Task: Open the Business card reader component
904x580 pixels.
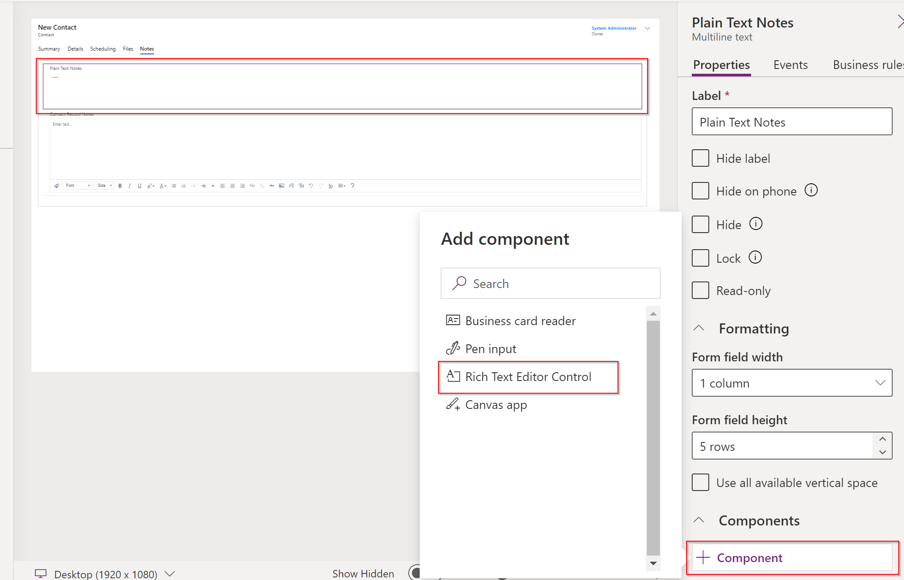Action: [x=520, y=320]
